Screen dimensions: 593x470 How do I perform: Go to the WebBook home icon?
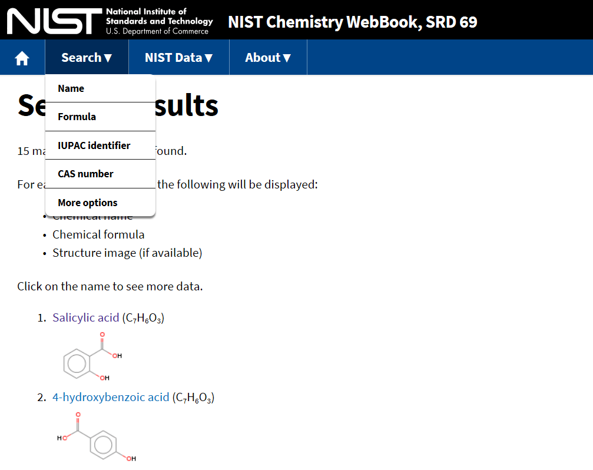click(22, 58)
